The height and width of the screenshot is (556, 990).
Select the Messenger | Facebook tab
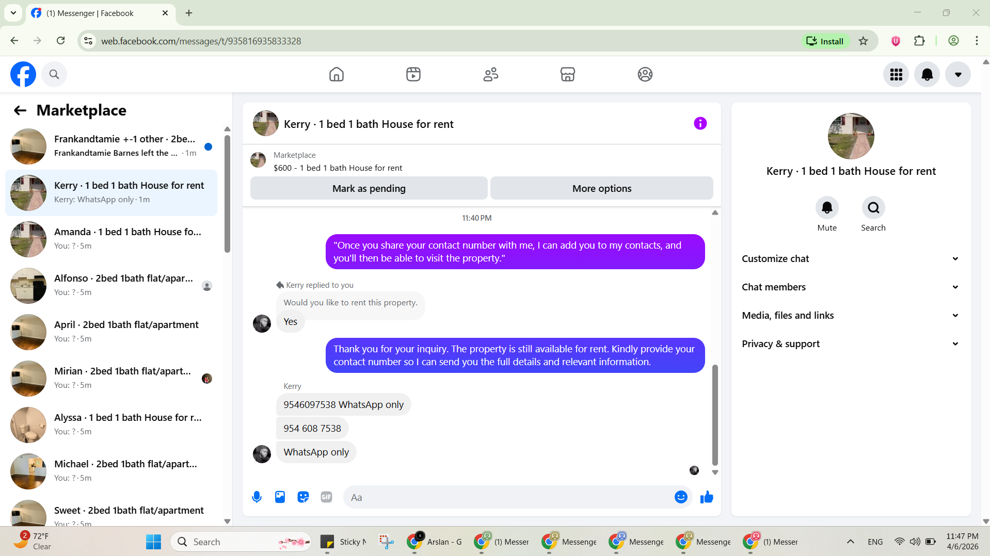(x=100, y=13)
